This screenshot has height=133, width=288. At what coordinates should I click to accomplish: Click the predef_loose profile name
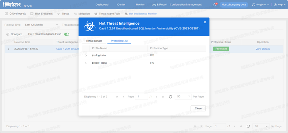pos(100,63)
